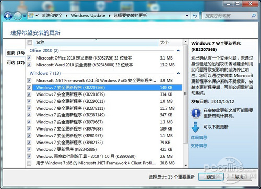Uncheck the KB2281679 update checkbox
The height and width of the screenshot is (189, 261).
click(29, 95)
